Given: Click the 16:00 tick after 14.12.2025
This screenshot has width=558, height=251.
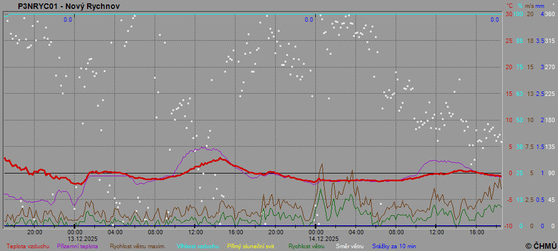Looking at the screenshot, I should [477, 232].
